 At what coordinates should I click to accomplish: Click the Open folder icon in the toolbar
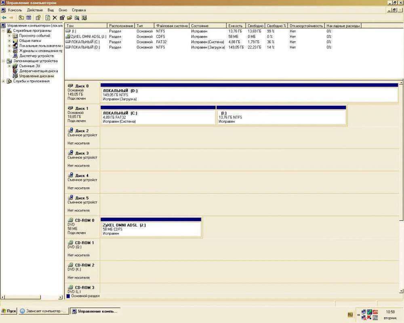coord(69,18)
